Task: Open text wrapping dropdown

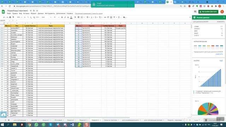Action: pyautogui.click(x=96, y=17)
